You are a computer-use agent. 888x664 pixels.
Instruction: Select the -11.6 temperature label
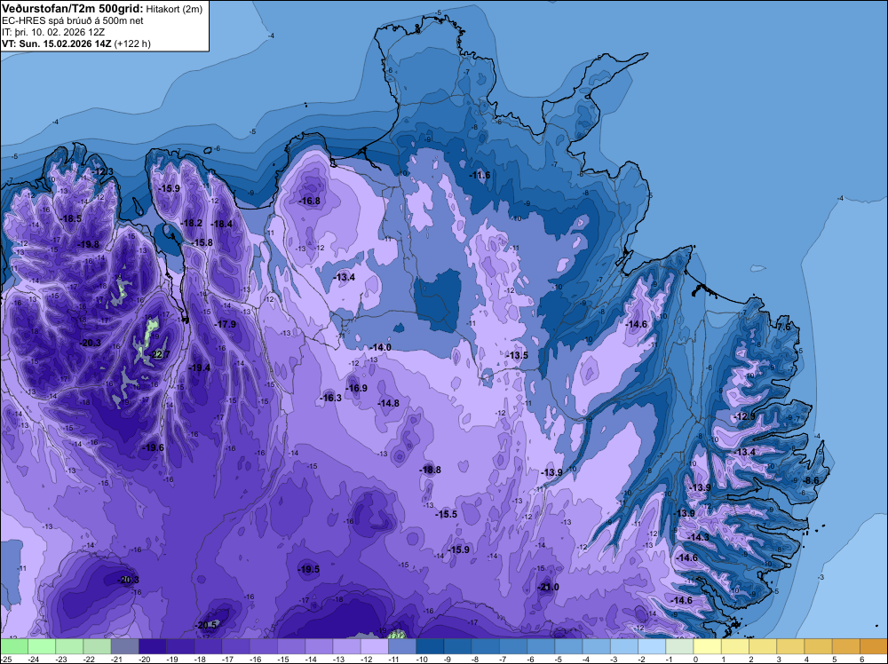pyautogui.click(x=480, y=176)
